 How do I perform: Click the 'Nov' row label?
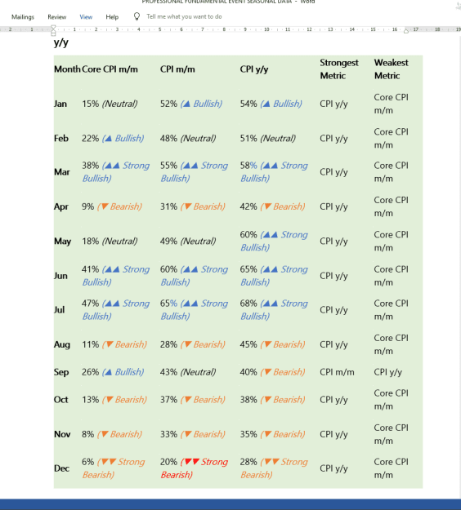coord(62,434)
